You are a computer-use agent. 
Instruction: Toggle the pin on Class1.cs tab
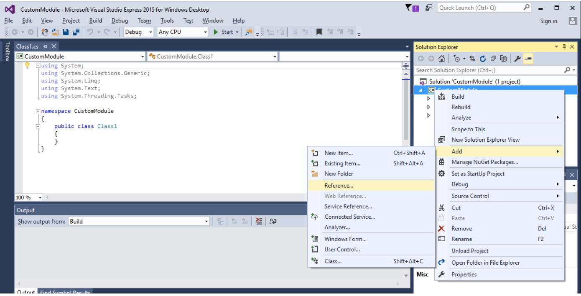(45, 46)
